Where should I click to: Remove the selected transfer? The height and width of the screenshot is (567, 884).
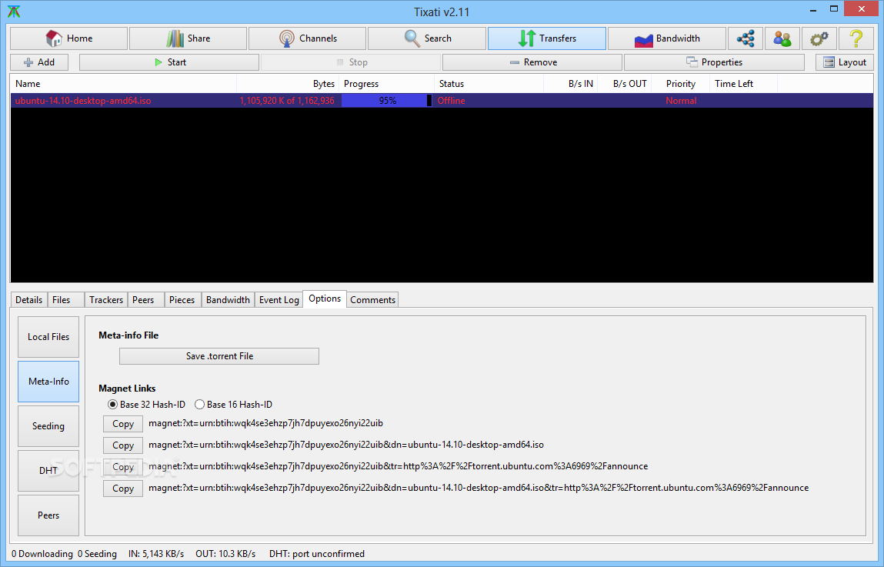point(532,62)
